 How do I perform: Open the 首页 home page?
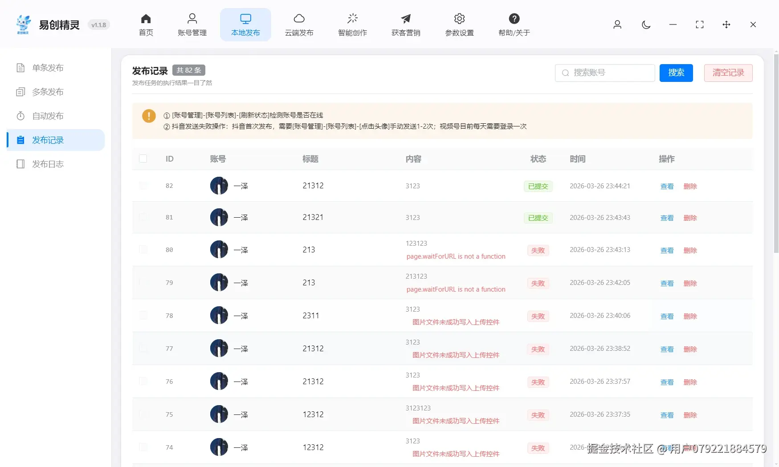pyautogui.click(x=146, y=24)
